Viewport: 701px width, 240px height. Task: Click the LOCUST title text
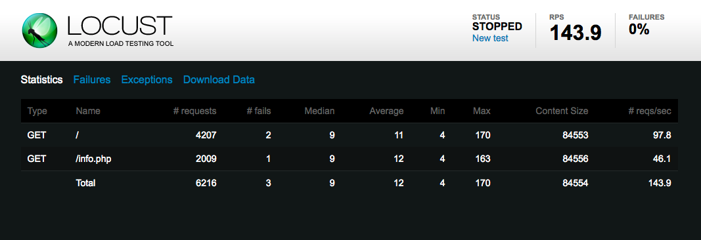[x=120, y=26]
